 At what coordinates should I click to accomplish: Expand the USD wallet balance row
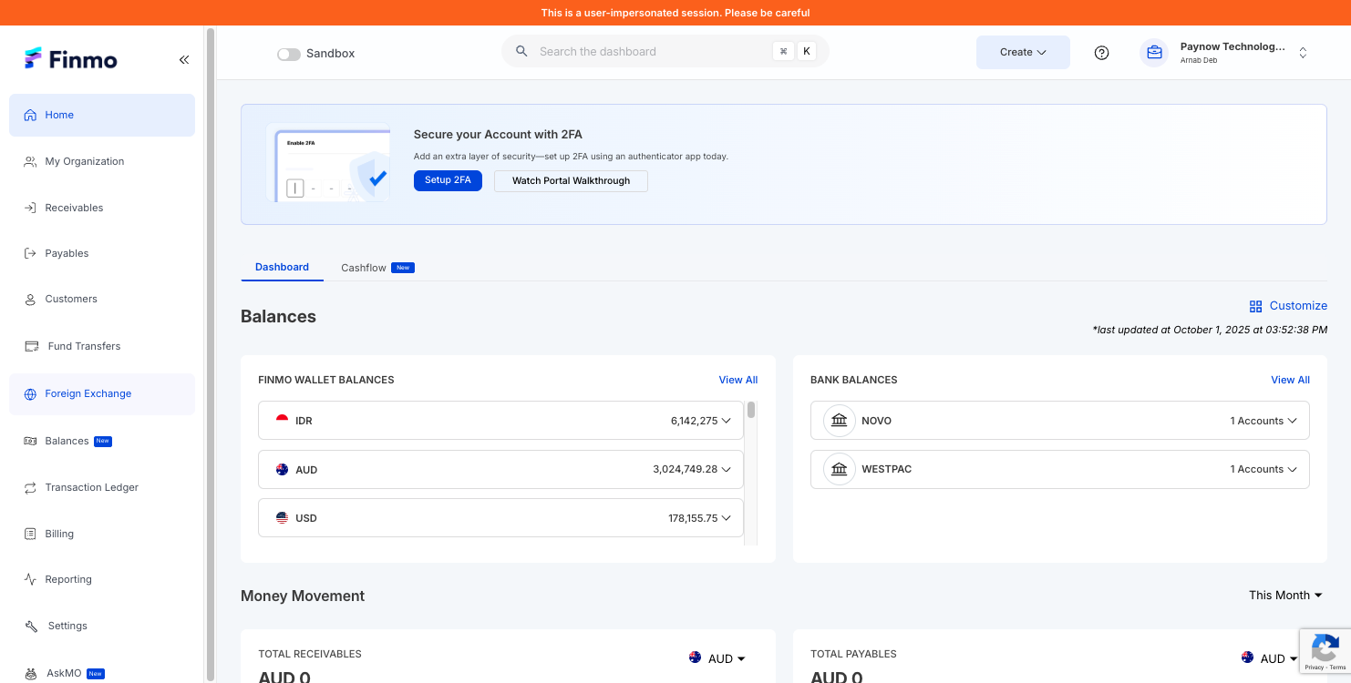tap(500, 518)
